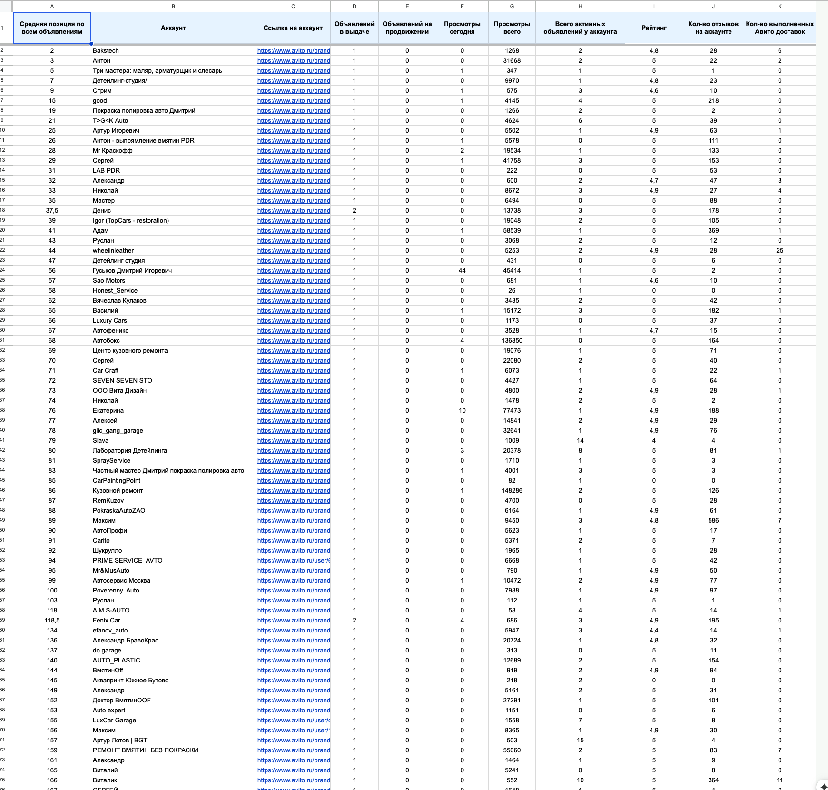This screenshot has height=790, width=828.
Task: Select the column K header letter
Action: [x=779, y=6]
